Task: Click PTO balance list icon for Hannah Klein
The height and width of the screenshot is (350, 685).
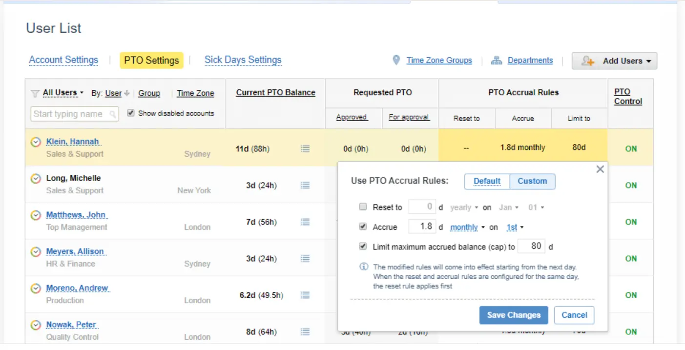Action: point(305,149)
